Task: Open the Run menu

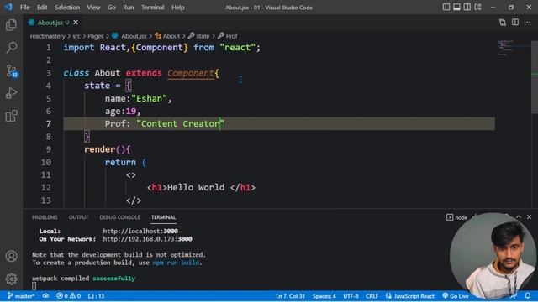Action: tap(129, 8)
